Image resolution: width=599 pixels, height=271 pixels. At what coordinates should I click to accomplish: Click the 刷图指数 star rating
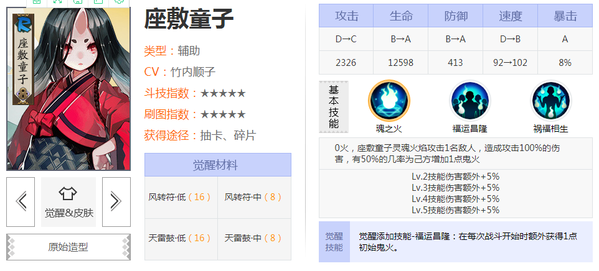click(x=223, y=114)
